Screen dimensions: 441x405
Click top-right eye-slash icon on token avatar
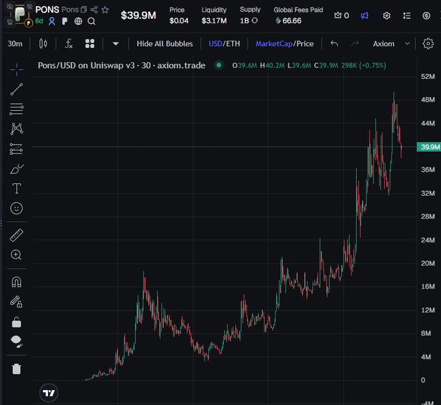pyautogui.click(x=30, y=6)
